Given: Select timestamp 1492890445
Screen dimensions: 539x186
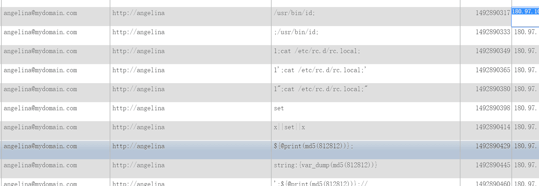Looking at the screenshot, I should pos(493,165).
